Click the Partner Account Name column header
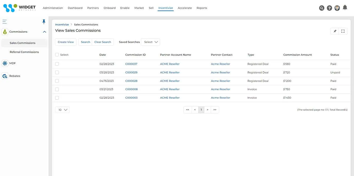This screenshot has width=354, height=176. pos(175,55)
